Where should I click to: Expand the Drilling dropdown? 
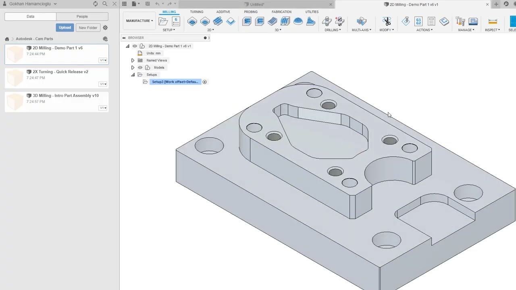click(333, 30)
